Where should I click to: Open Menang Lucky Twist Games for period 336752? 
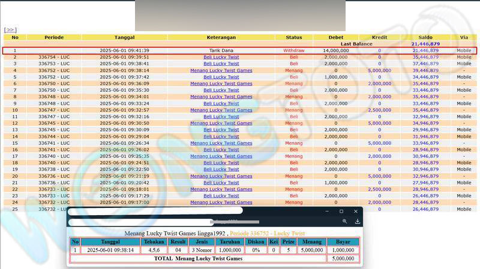coord(221,71)
